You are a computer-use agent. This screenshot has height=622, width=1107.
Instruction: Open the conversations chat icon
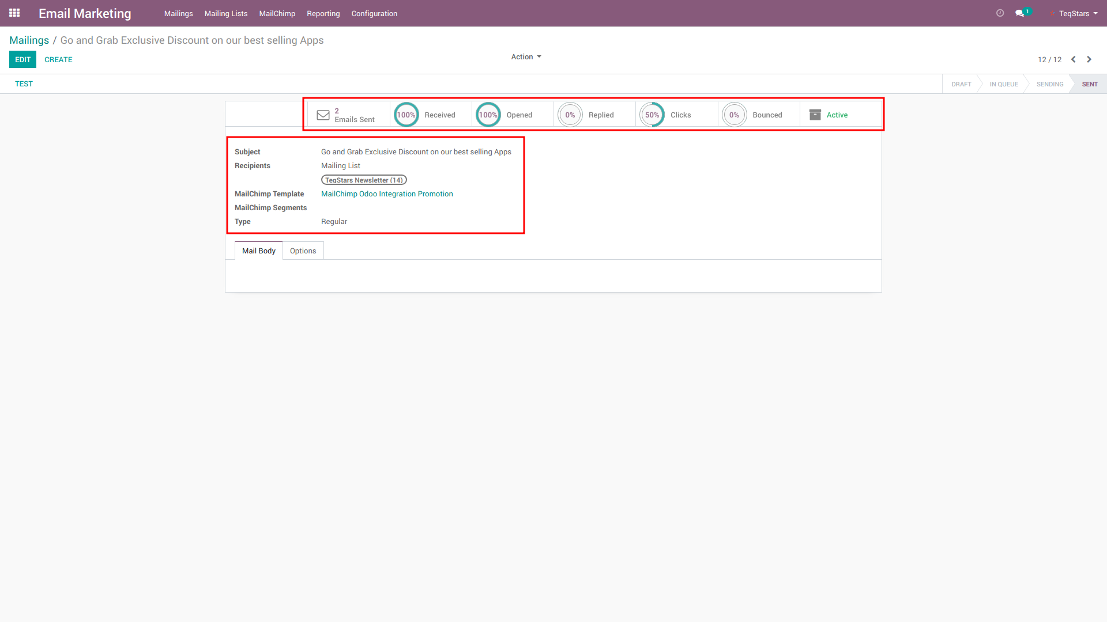(x=1019, y=13)
